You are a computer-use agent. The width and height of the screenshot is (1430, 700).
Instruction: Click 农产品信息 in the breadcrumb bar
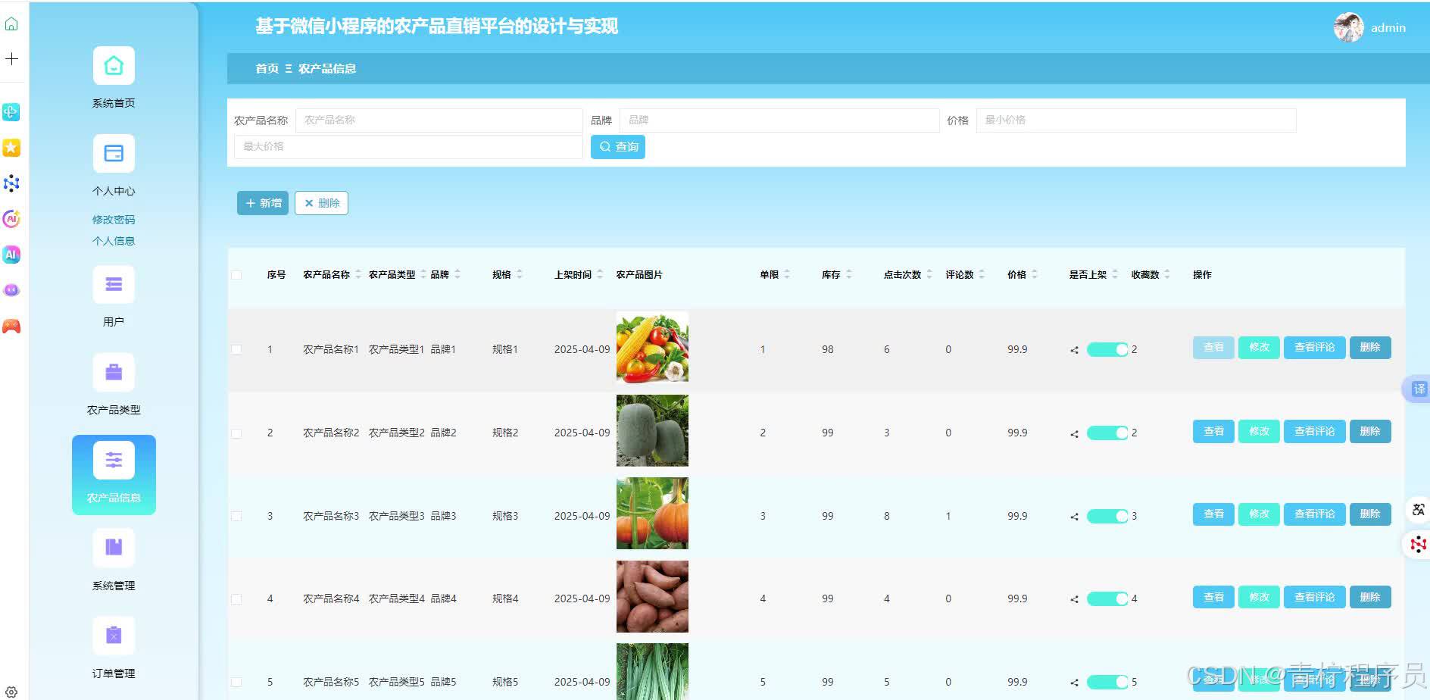pyautogui.click(x=329, y=68)
